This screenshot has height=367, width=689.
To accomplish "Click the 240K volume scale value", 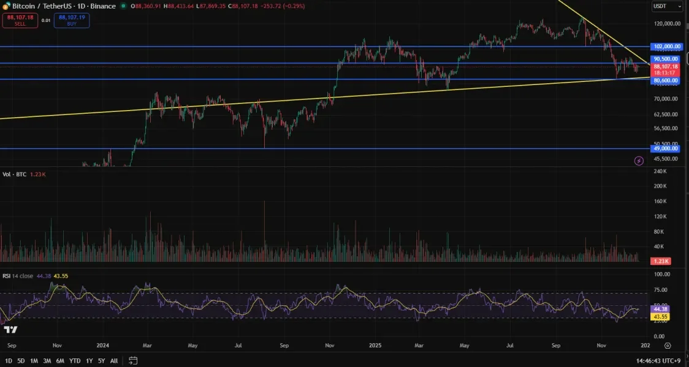I will [660, 171].
